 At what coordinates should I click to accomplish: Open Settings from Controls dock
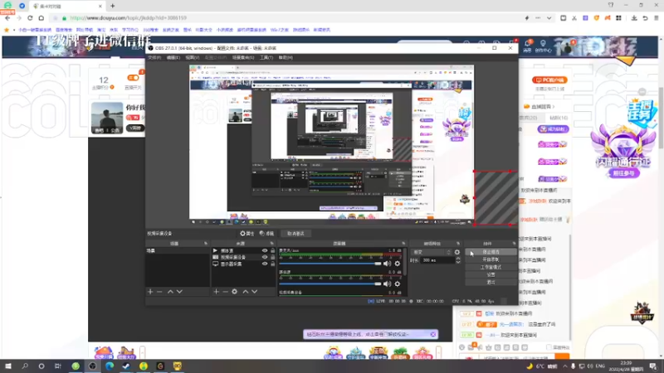491,275
